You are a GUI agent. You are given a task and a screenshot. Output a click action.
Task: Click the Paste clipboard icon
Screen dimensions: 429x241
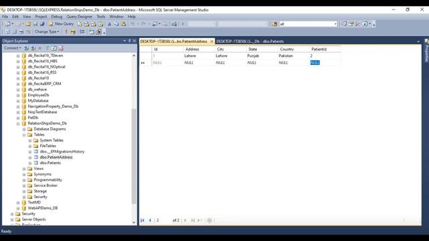click(x=123, y=24)
